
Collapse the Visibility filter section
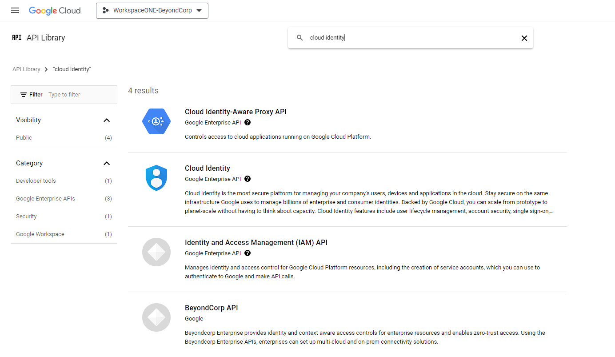106,120
